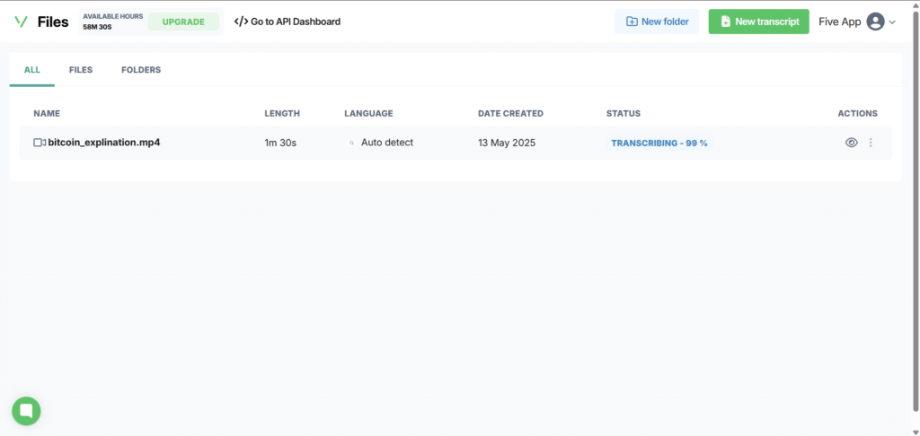Click the video file icon beside bitcoin_explination.mp4
The image size is (920, 436).
click(40, 143)
